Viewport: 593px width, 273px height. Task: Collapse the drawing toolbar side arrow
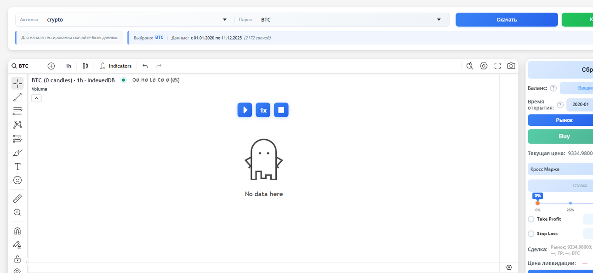[26, 262]
